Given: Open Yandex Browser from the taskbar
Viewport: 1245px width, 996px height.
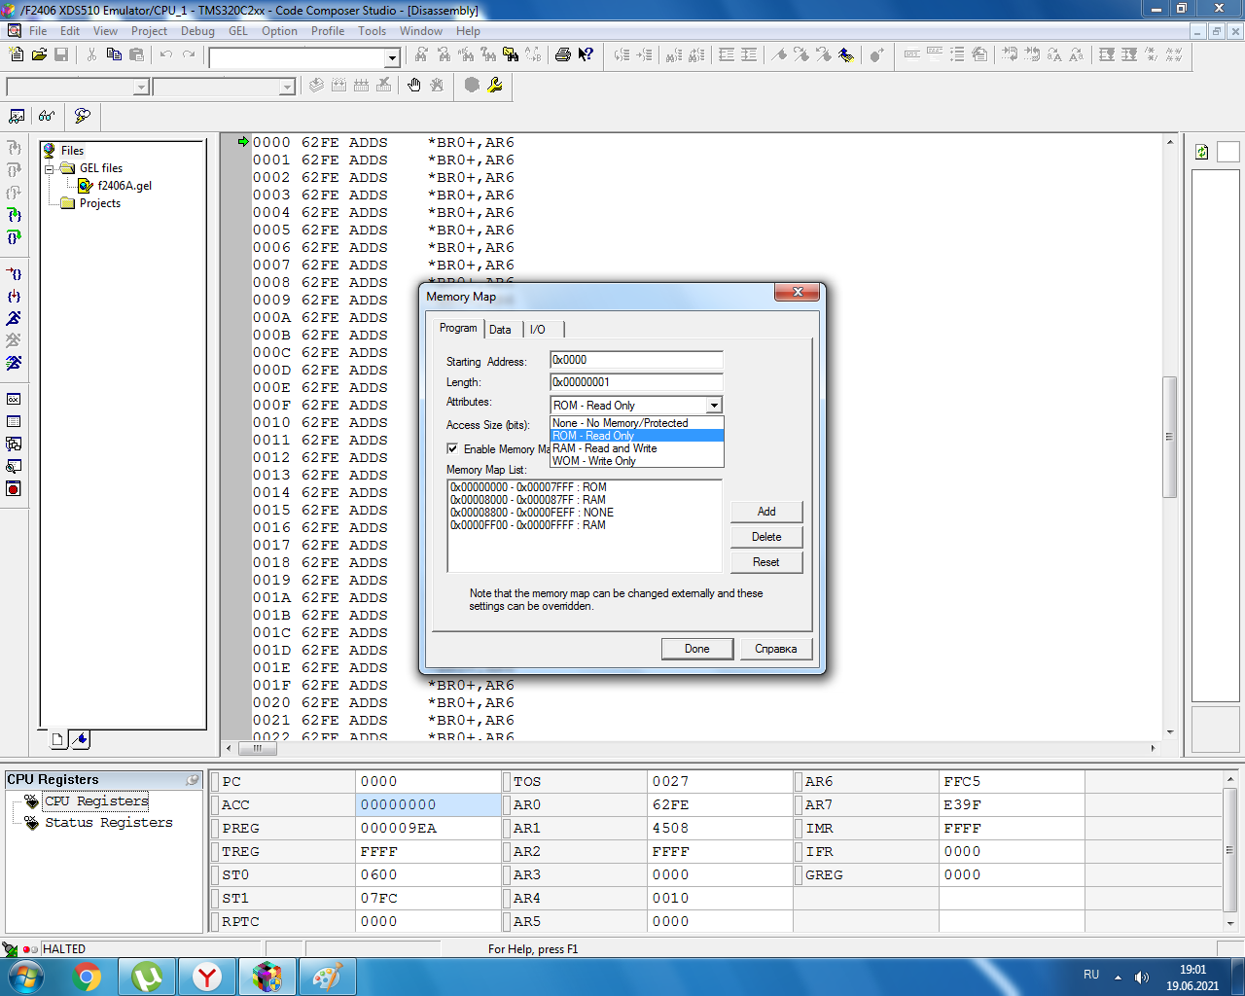Looking at the screenshot, I should coord(207,977).
